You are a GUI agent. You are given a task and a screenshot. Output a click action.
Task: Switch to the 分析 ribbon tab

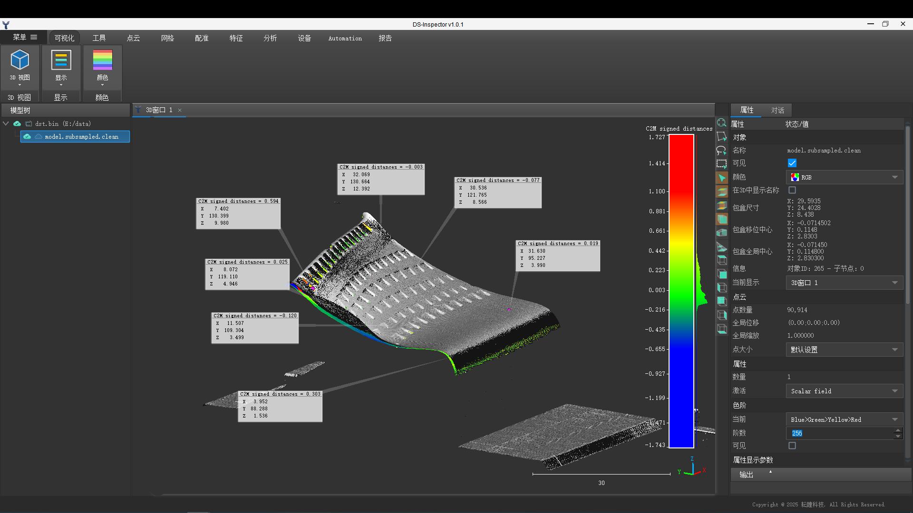pyautogui.click(x=270, y=38)
